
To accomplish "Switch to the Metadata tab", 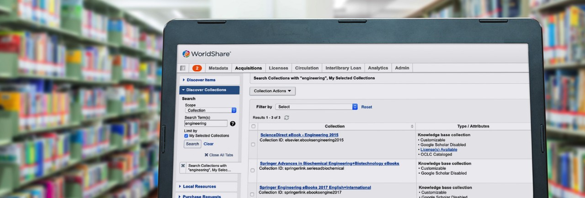I will tap(218, 68).
